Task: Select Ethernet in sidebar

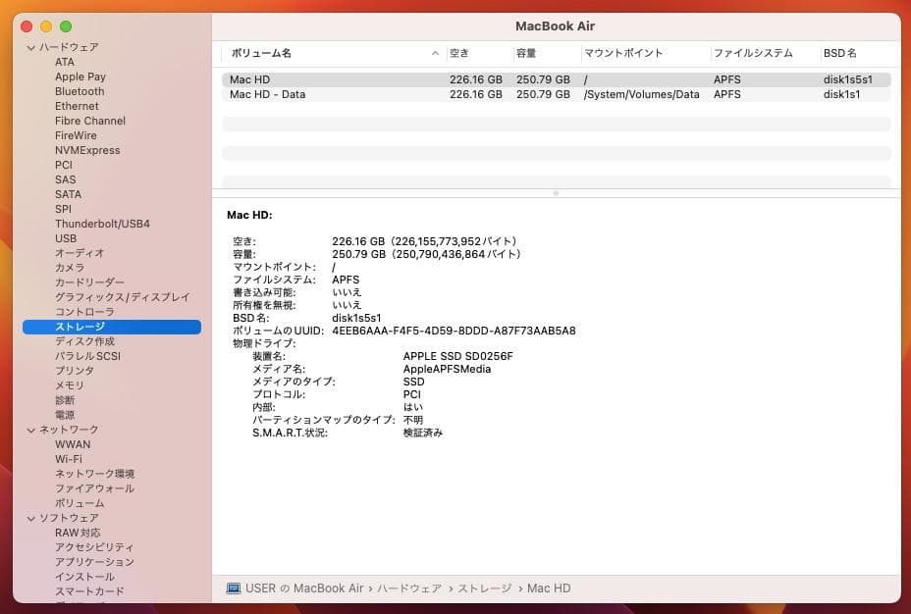Action: pyautogui.click(x=77, y=106)
